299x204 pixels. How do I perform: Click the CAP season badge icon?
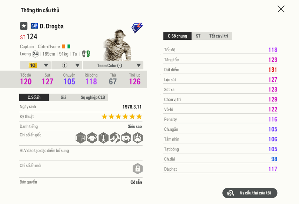click(34, 26)
